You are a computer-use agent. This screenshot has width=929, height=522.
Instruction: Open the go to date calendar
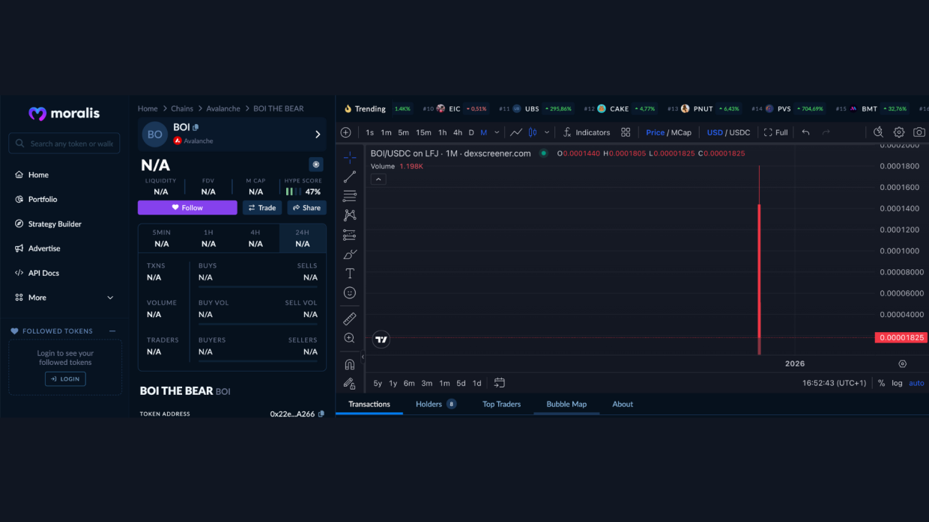pyautogui.click(x=500, y=383)
